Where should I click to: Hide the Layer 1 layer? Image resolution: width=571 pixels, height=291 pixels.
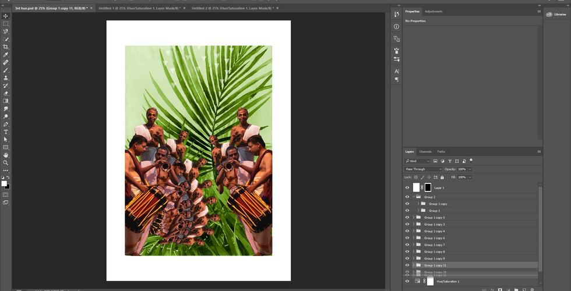coord(407,188)
